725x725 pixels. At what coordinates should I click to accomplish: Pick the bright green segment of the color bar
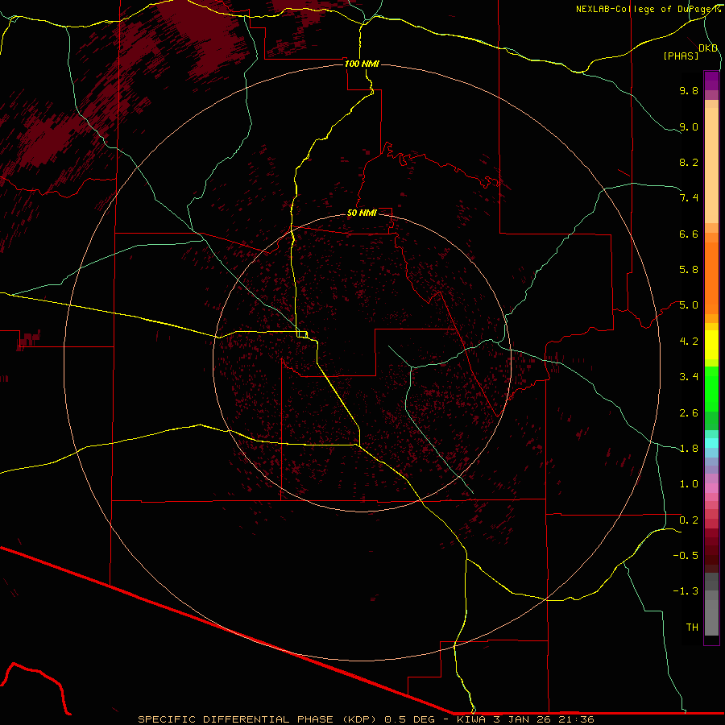pyautogui.click(x=711, y=389)
